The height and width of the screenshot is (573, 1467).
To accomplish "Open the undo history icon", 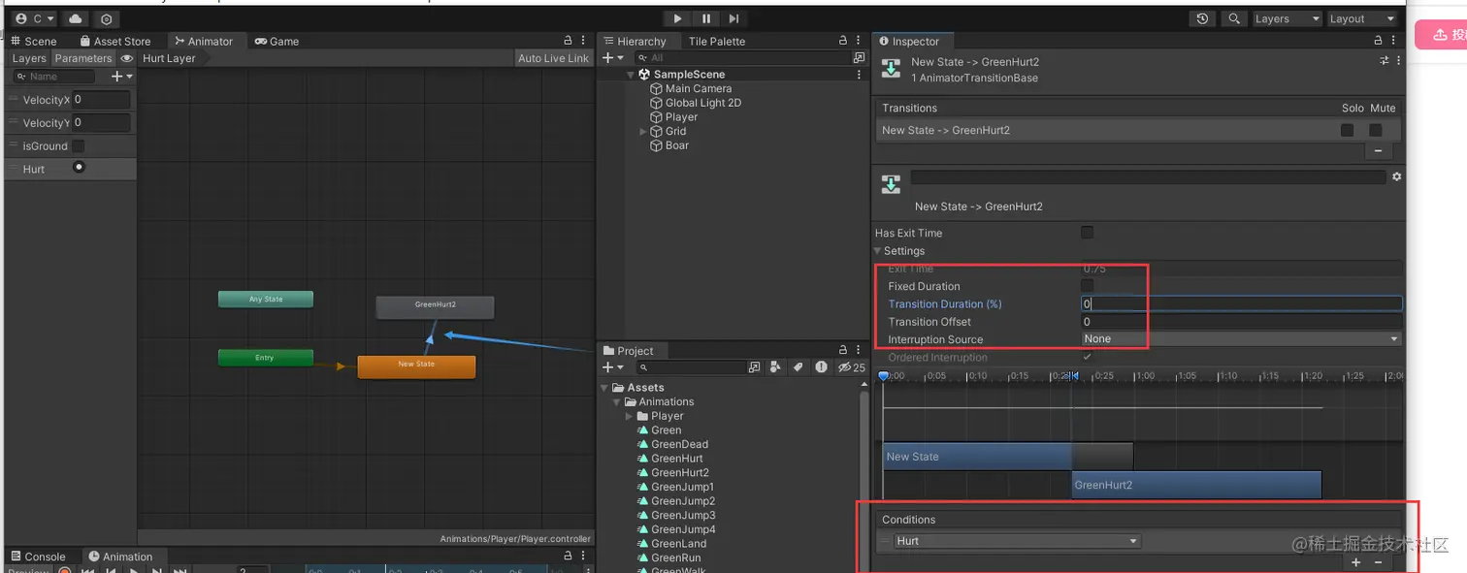I will [x=1203, y=18].
